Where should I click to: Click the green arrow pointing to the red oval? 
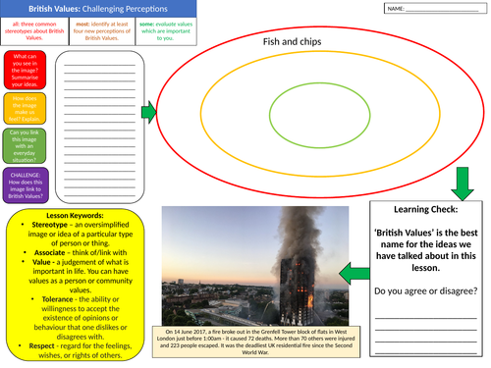(x=149, y=112)
